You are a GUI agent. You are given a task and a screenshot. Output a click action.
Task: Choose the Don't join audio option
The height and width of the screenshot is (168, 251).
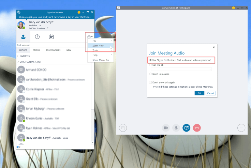coord(151,74)
